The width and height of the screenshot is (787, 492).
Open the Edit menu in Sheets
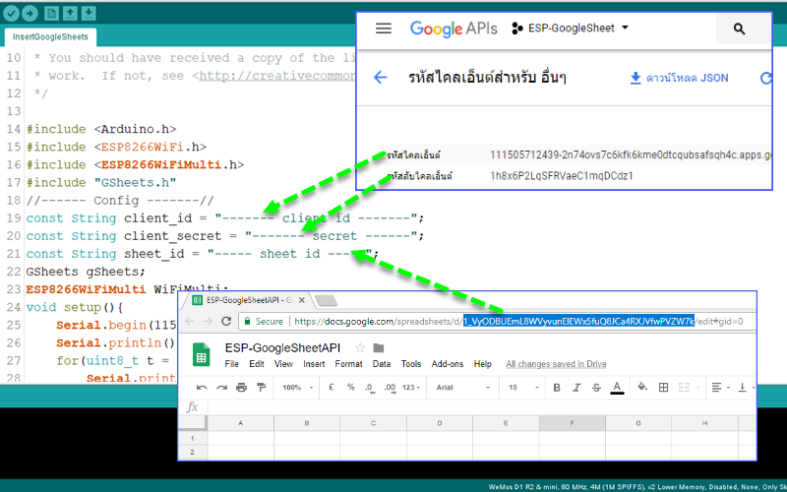pos(257,364)
